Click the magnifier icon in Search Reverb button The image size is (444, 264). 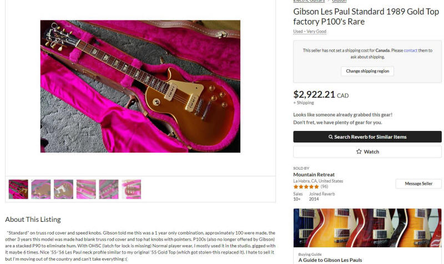pyautogui.click(x=330, y=137)
